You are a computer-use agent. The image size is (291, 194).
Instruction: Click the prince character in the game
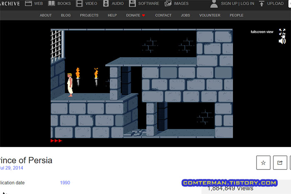[x=70, y=85]
